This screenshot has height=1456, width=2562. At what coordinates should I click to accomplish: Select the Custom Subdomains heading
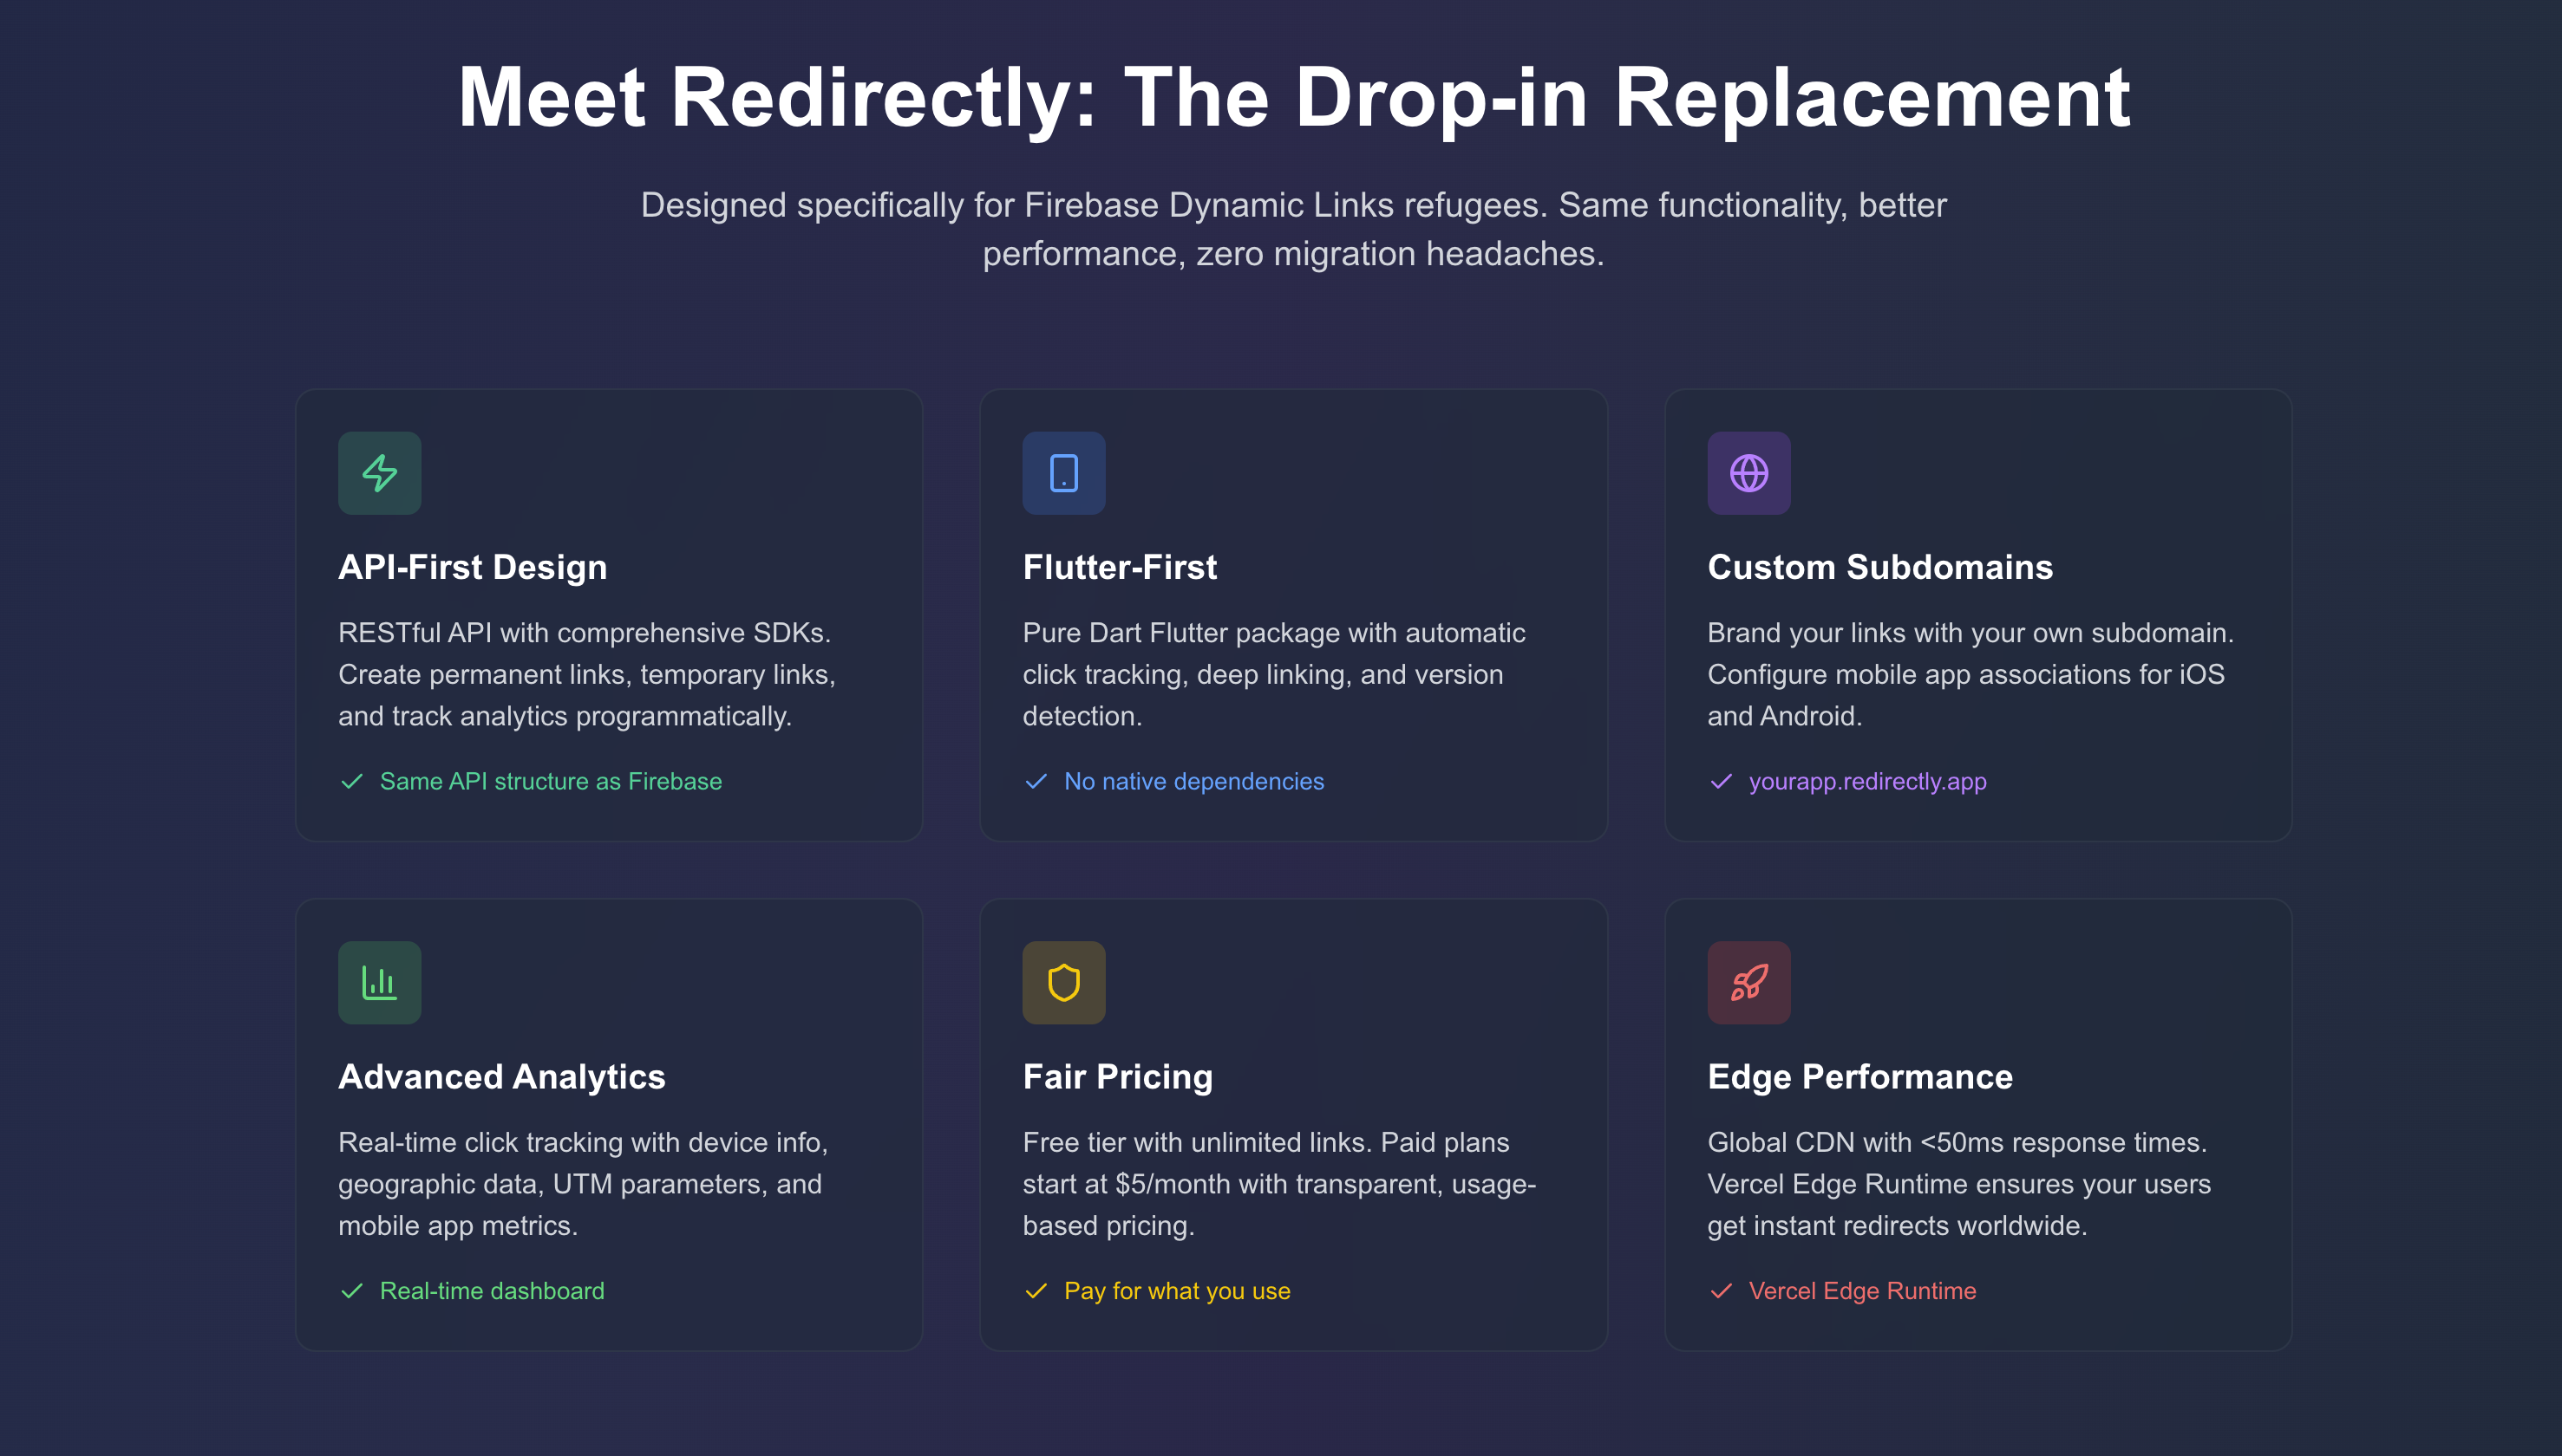1879,567
